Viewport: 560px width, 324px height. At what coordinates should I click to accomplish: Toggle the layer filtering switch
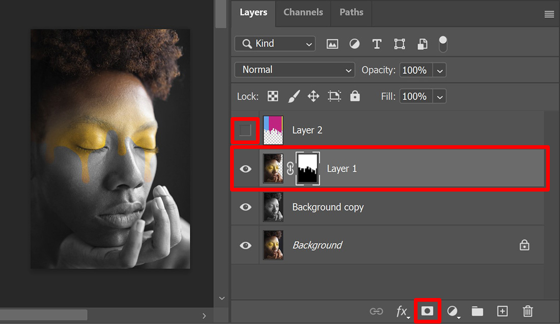coord(443,44)
